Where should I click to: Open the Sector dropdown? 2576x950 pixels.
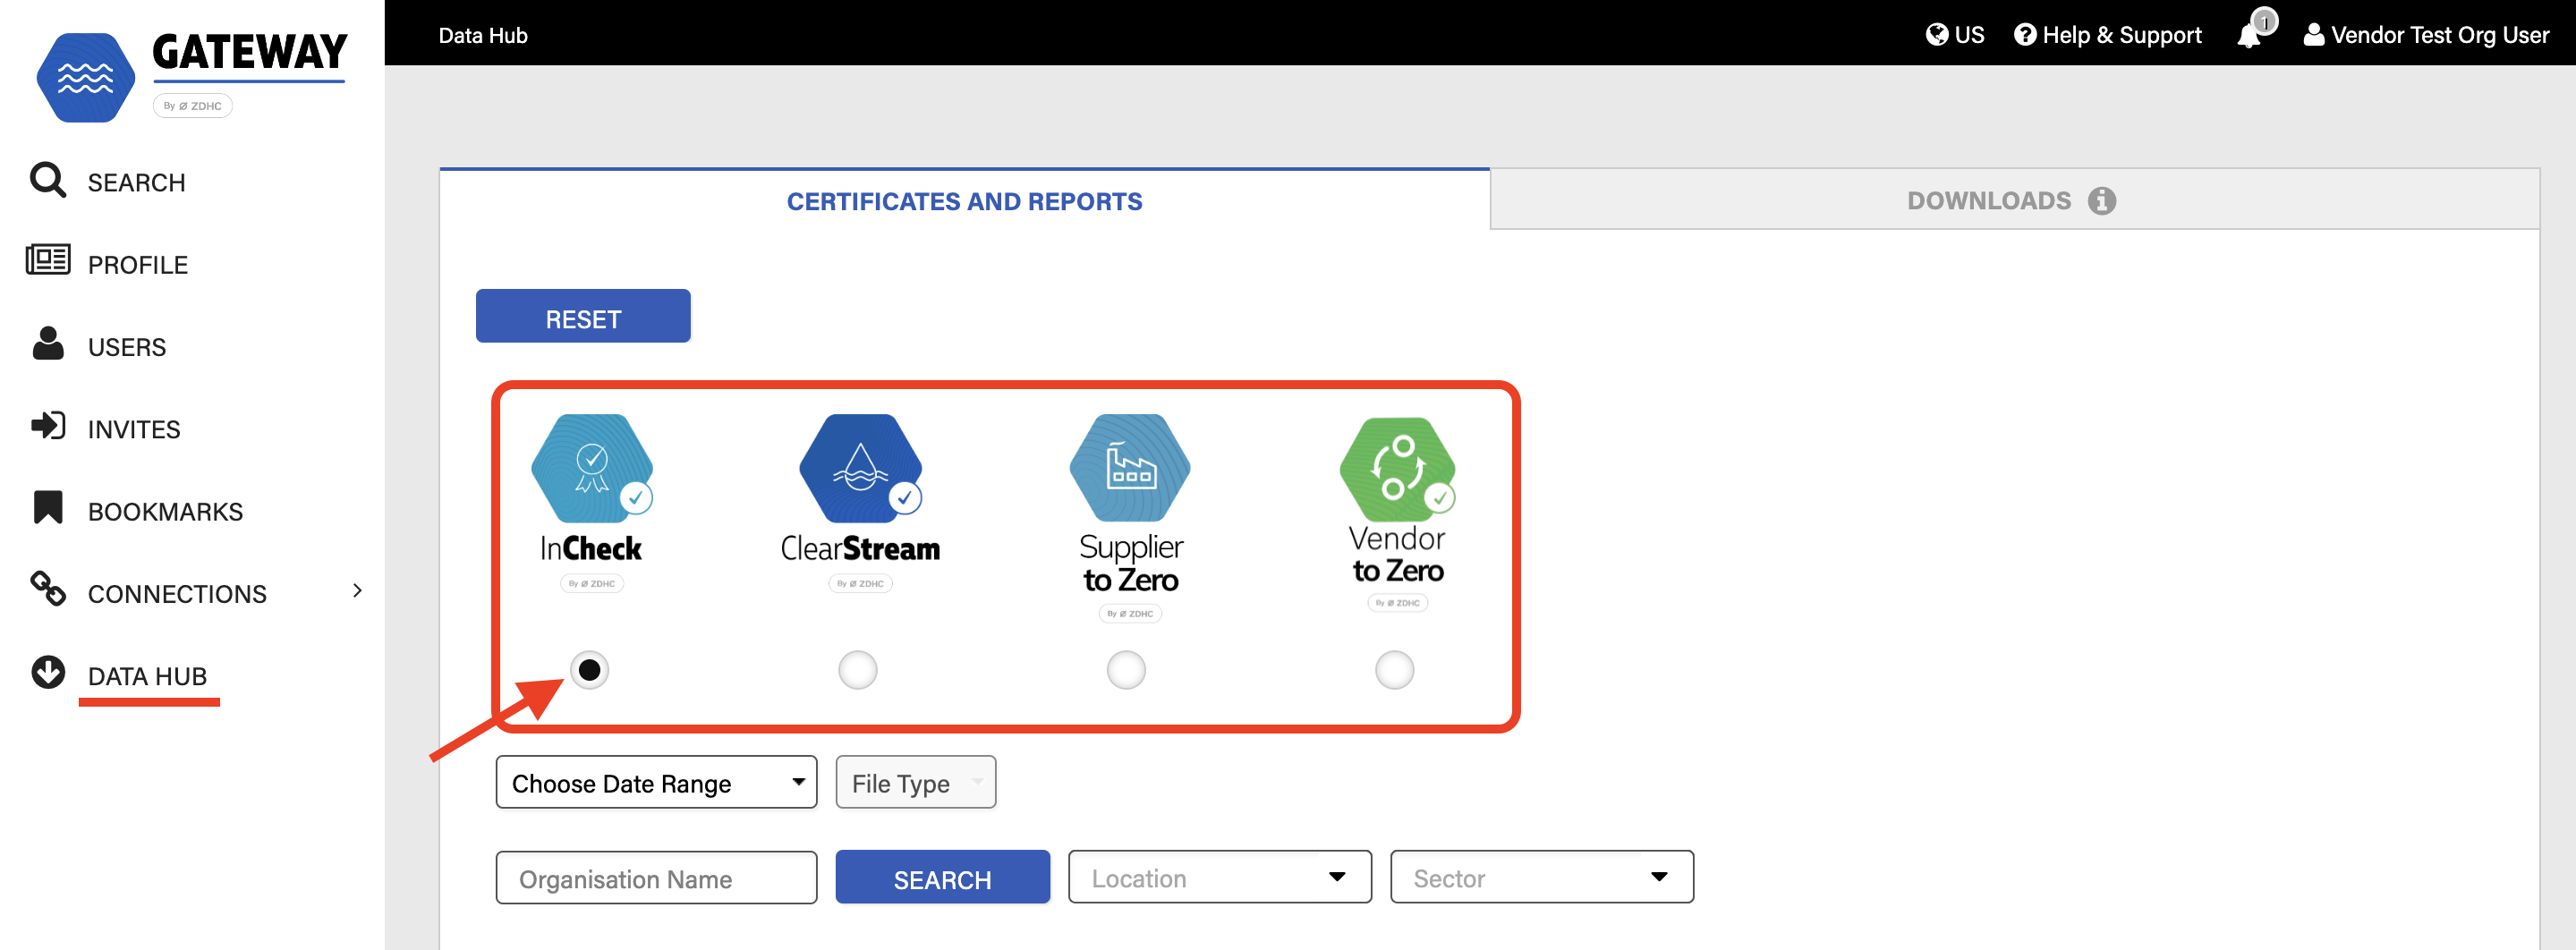pos(1541,878)
